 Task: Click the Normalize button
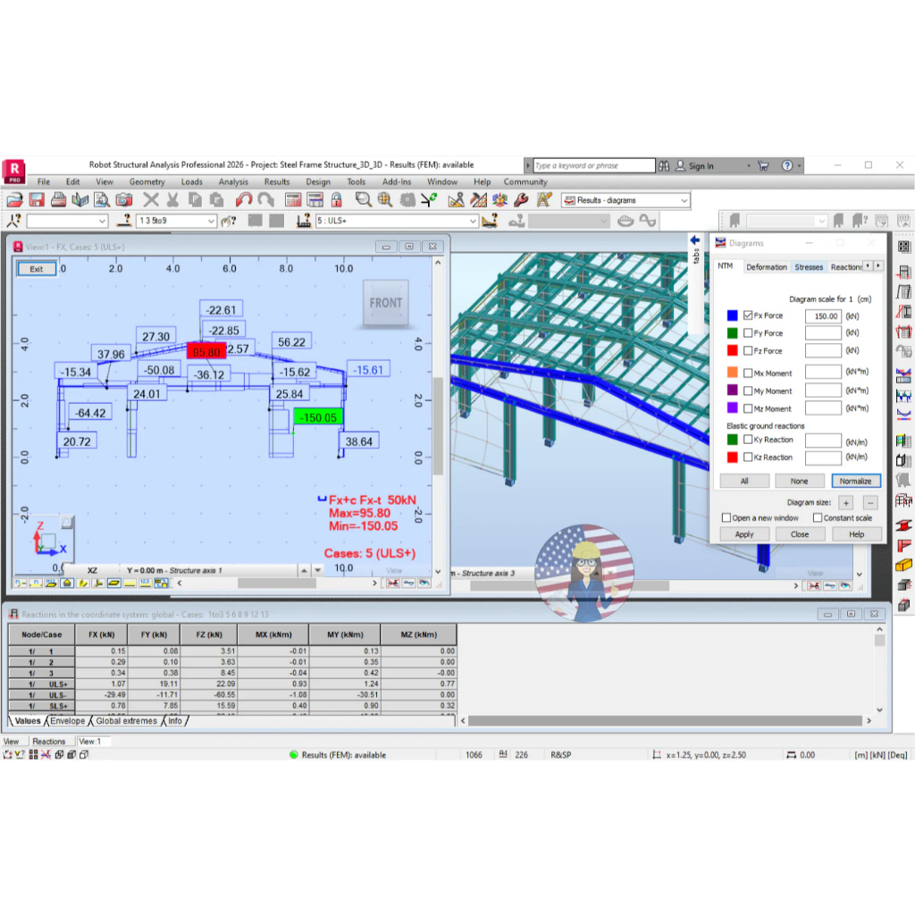click(855, 481)
